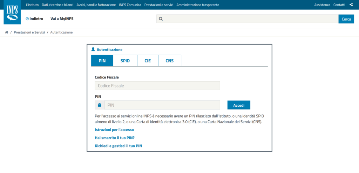Focus the site search field
The width and height of the screenshot is (359, 173).
tap(247, 19)
